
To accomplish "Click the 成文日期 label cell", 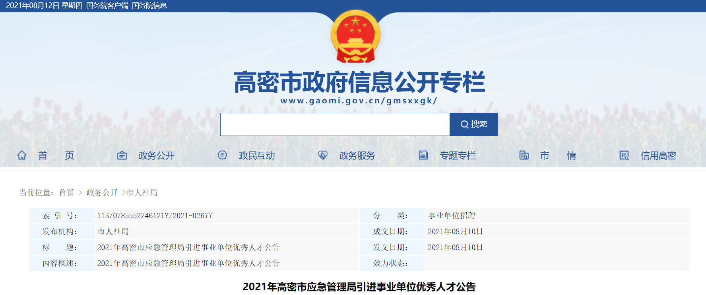I will coord(393,231).
